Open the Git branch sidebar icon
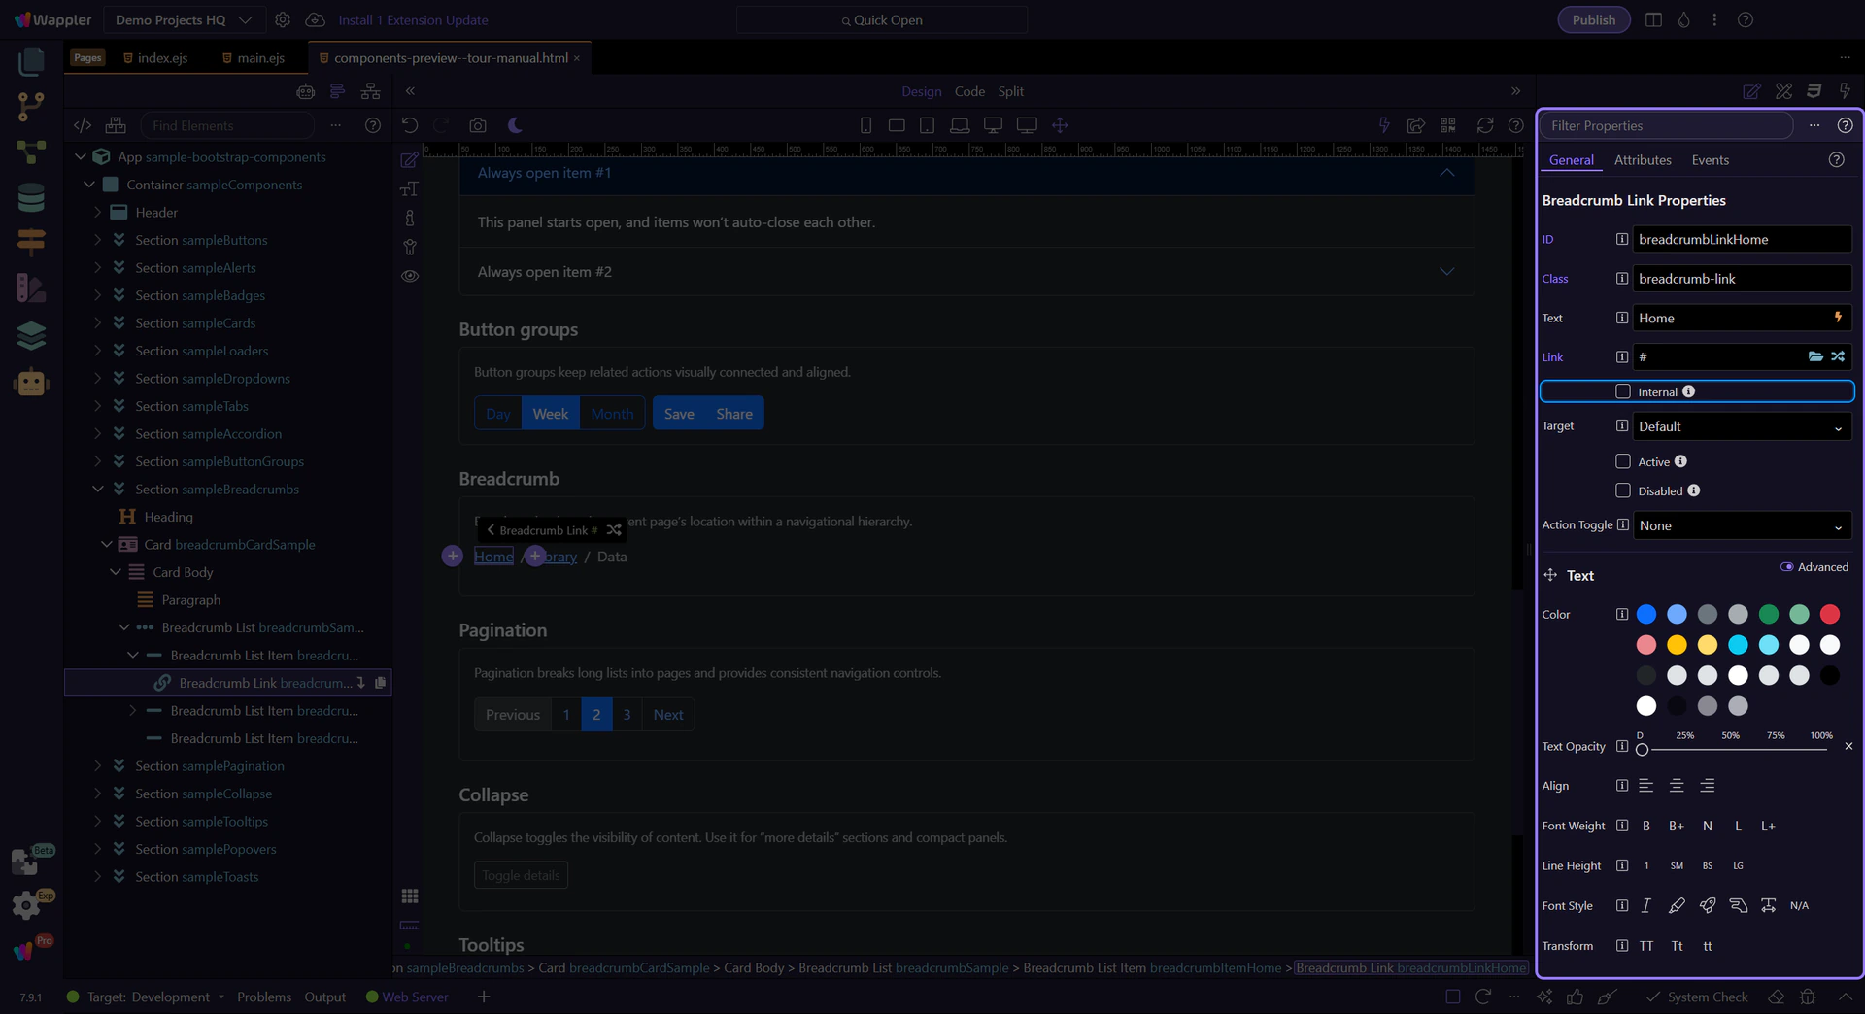Screen dimensions: 1865x1014 [x=31, y=107]
